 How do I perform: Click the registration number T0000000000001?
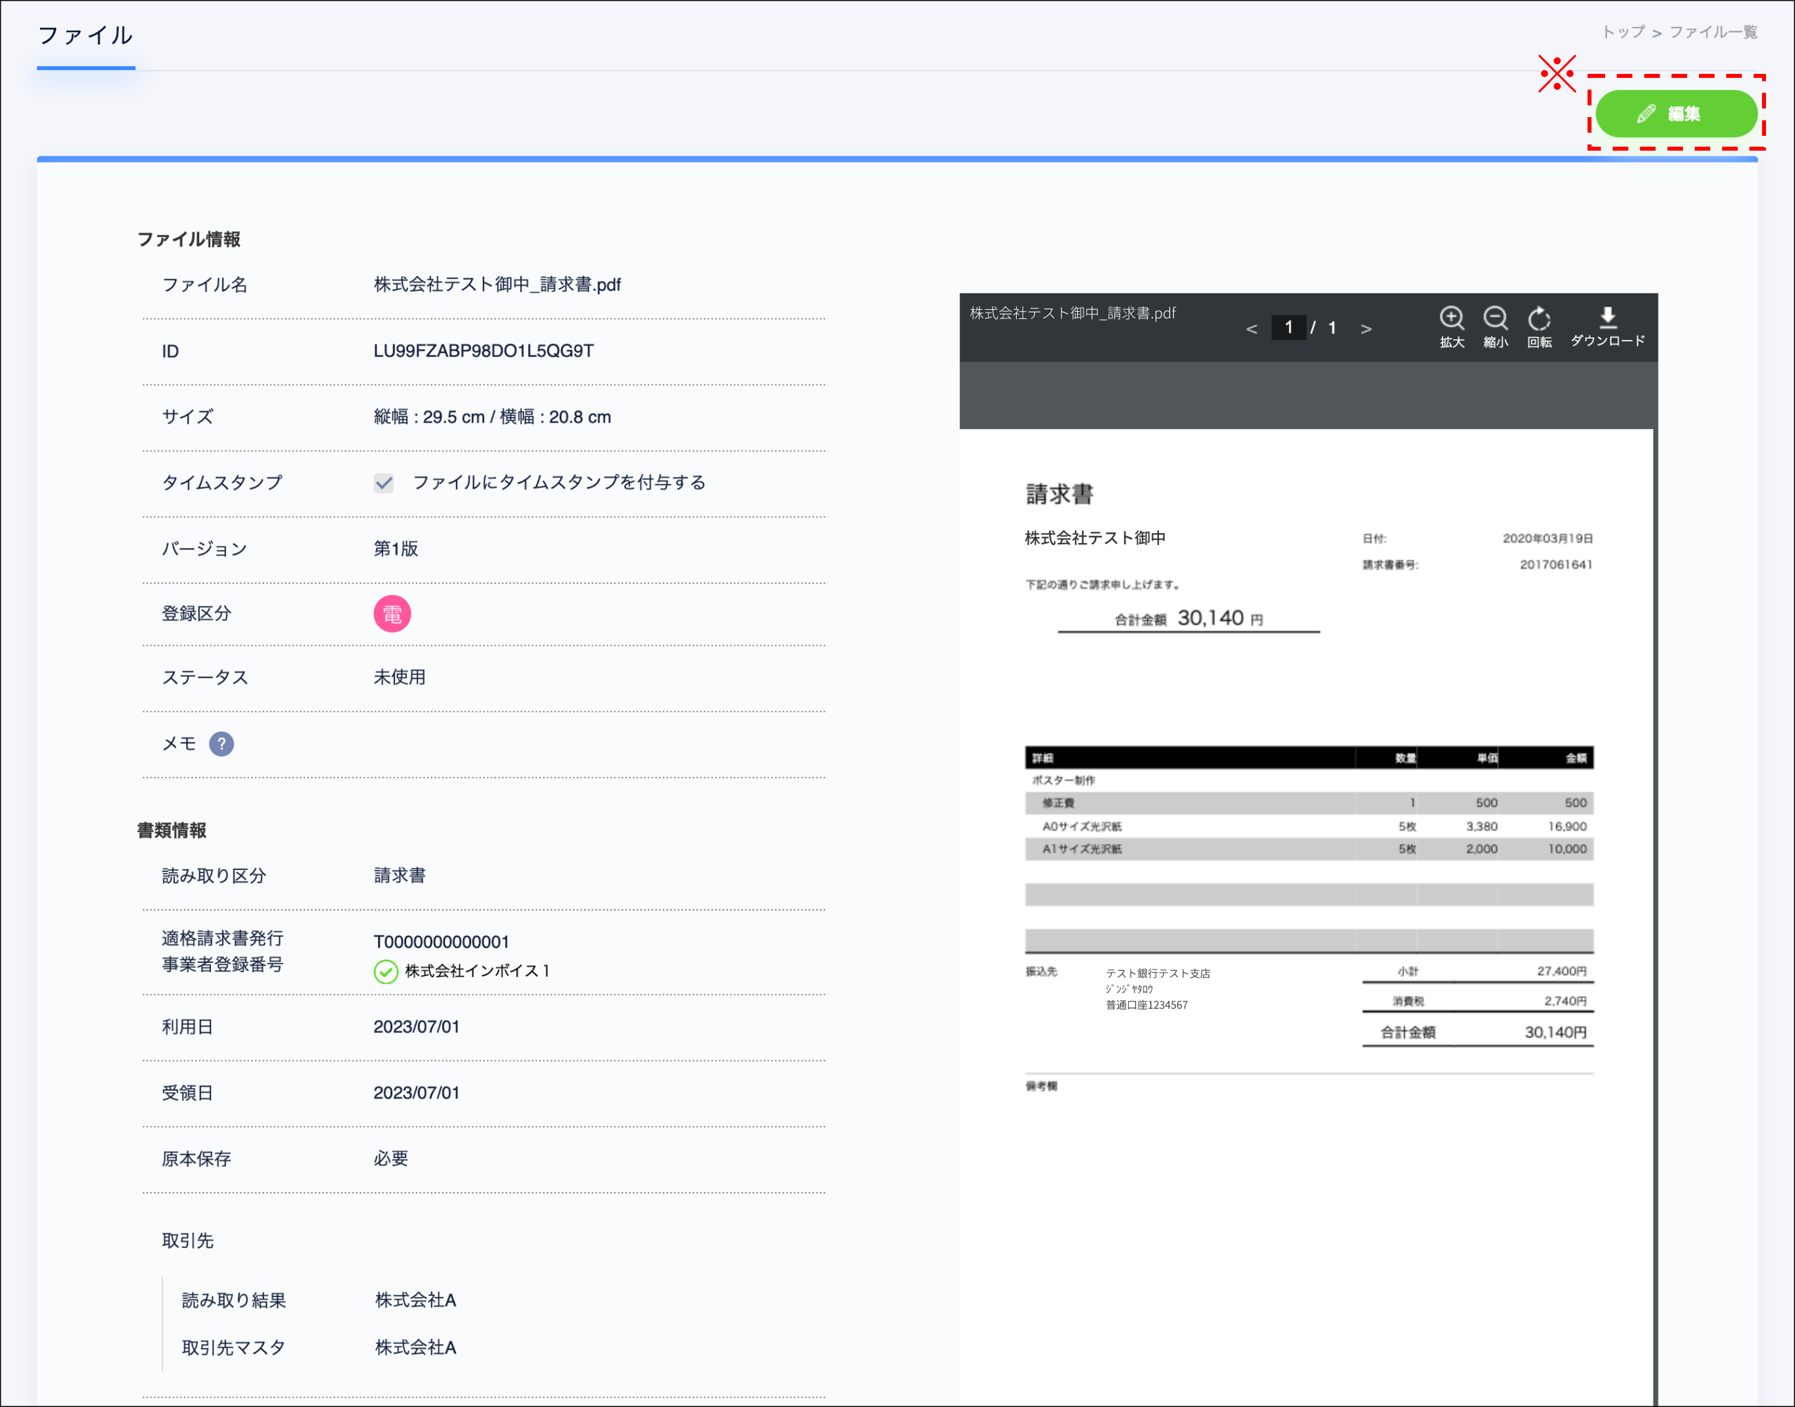(442, 941)
